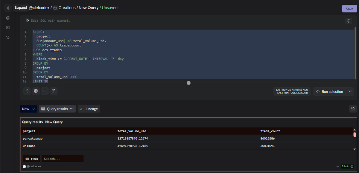359x173 pixels.
Task: Place cursor on the SELECT line
Action: coord(38,32)
